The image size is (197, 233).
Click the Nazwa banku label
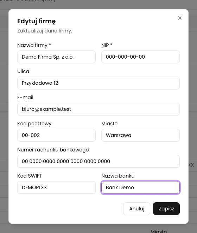tap(118, 176)
